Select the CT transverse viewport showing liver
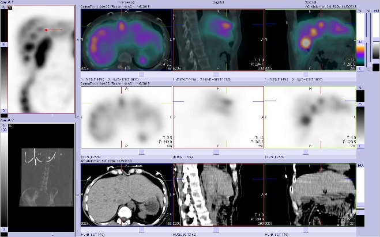 point(126,195)
